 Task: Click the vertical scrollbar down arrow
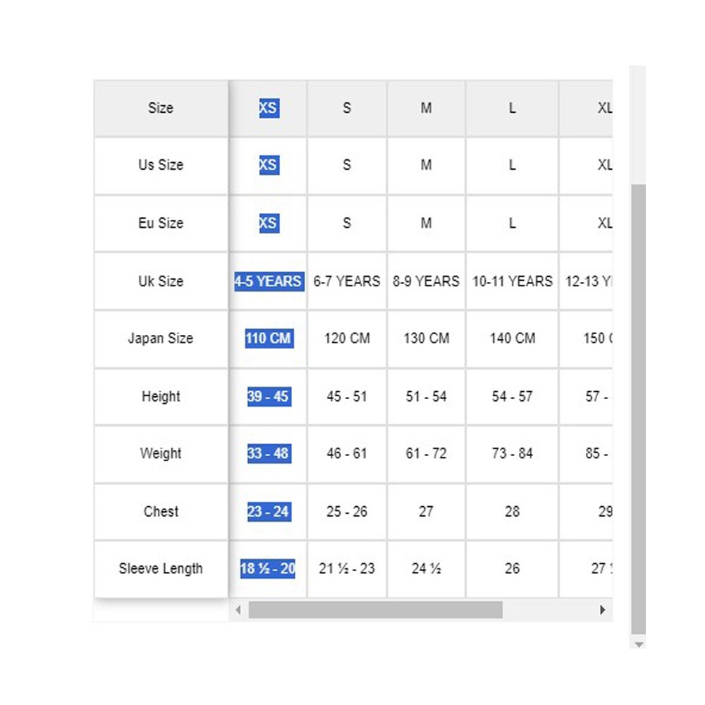tap(638, 644)
